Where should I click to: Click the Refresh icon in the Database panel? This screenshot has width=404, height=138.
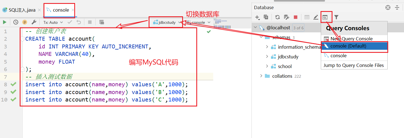tap(278, 17)
